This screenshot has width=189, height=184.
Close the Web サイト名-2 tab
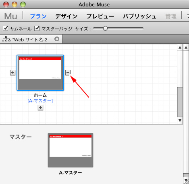pos(57,39)
